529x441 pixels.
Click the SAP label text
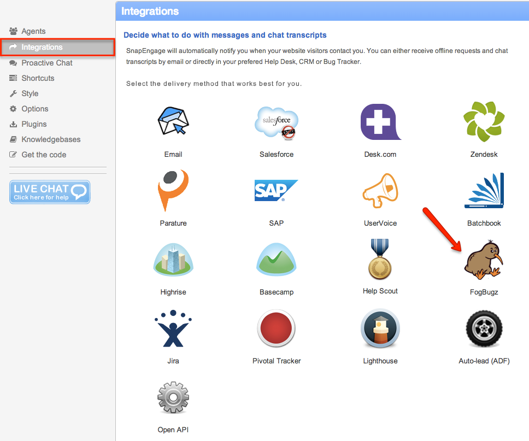(277, 223)
